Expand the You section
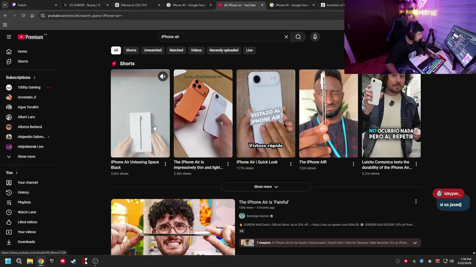The image size is (476, 267). pos(12,173)
